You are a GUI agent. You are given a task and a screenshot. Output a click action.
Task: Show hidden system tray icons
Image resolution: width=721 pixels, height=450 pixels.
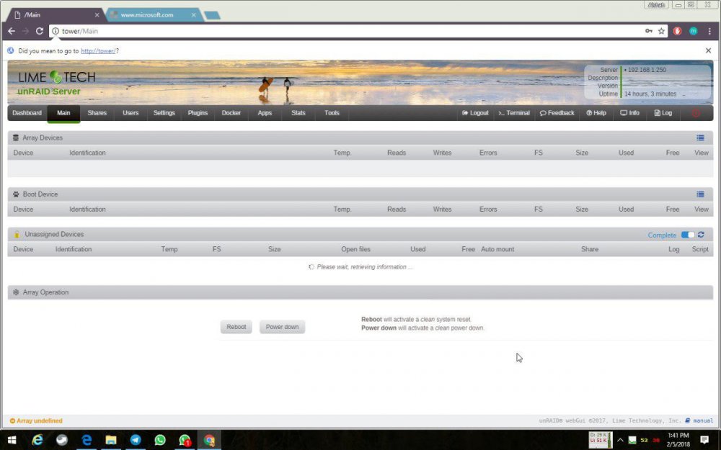[620, 441]
